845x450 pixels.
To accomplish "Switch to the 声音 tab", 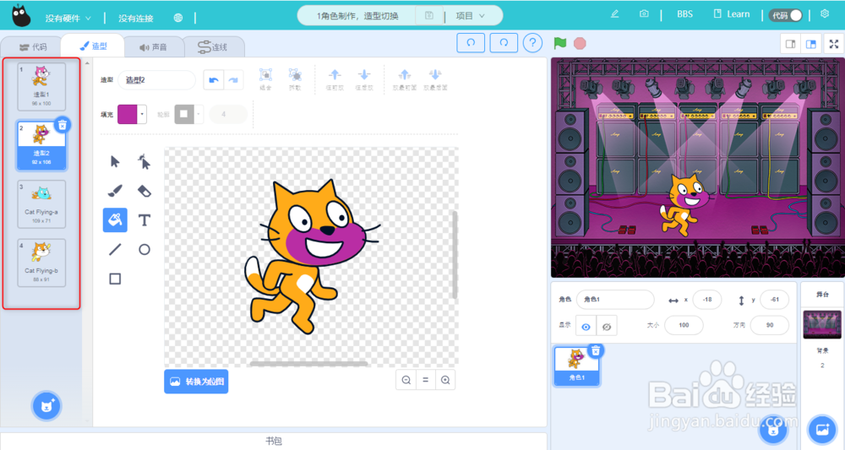I will [x=154, y=46].
